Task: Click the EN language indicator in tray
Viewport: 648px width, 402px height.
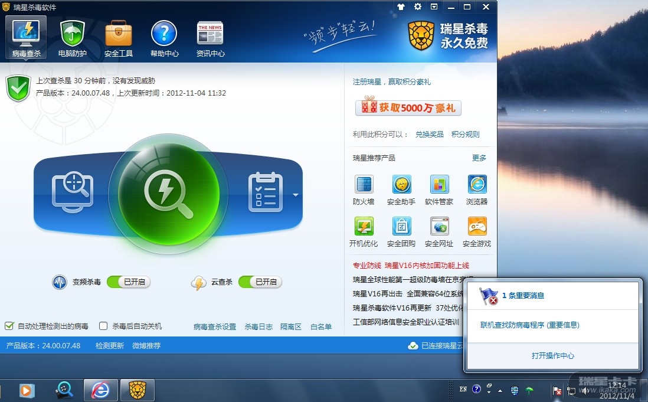Action: (463, 389)
